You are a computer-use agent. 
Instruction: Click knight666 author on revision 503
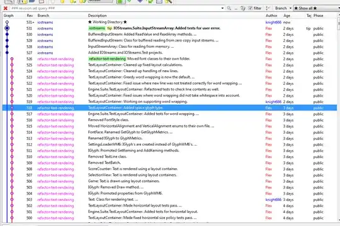tap(273, 200)
